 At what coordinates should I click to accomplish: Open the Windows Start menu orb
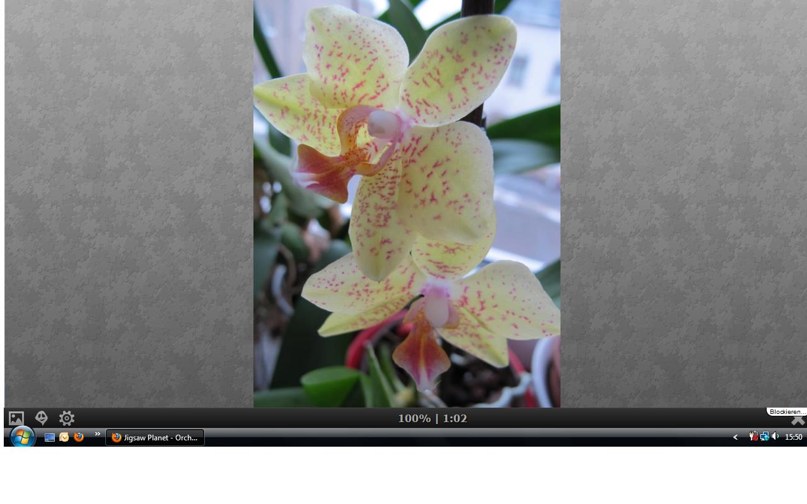click(22, 437)
